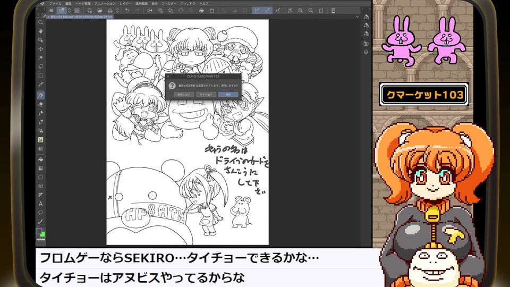Select the Auto select magic wand tool
Viewport: 510px width, 287px height.
coord(41,57)
